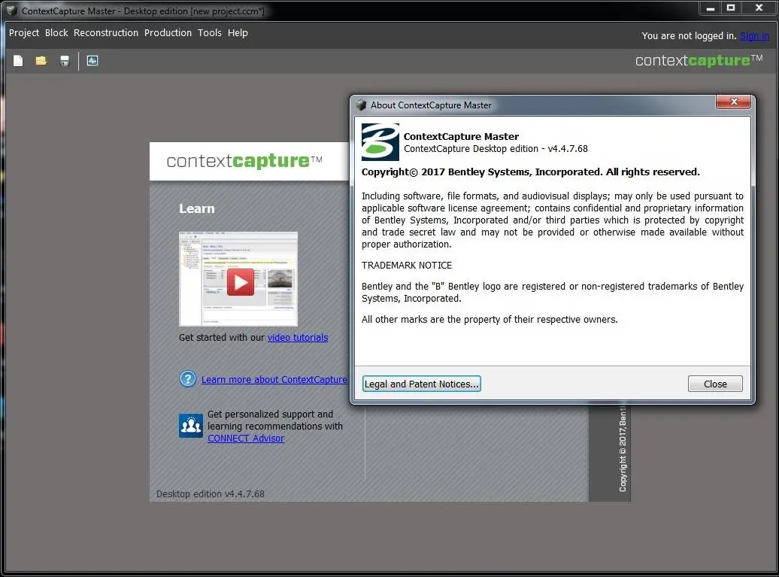Click the blue question mark help icon

[188, 379]
